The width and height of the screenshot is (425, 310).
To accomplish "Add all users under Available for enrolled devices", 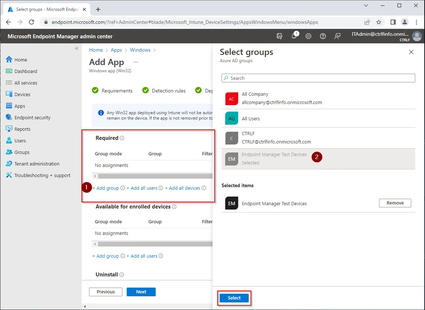I will point(142,256).
